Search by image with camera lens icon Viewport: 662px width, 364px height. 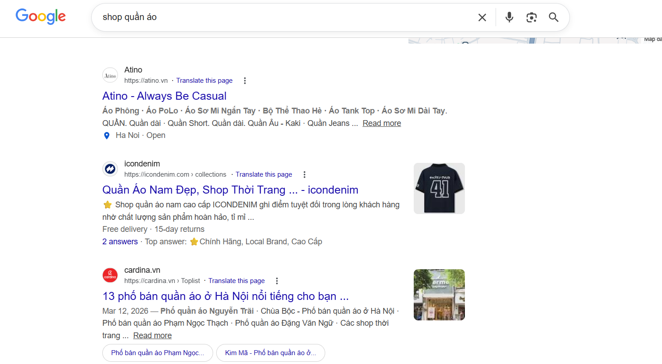pyautogui.click(x=531, y=17)
